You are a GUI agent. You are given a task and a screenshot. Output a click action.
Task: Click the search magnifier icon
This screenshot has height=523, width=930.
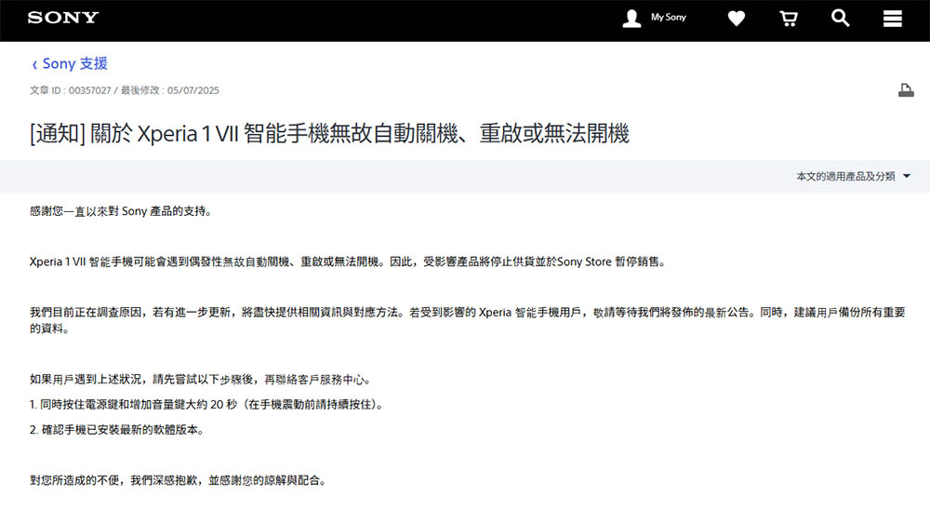[x=841, y=19]
